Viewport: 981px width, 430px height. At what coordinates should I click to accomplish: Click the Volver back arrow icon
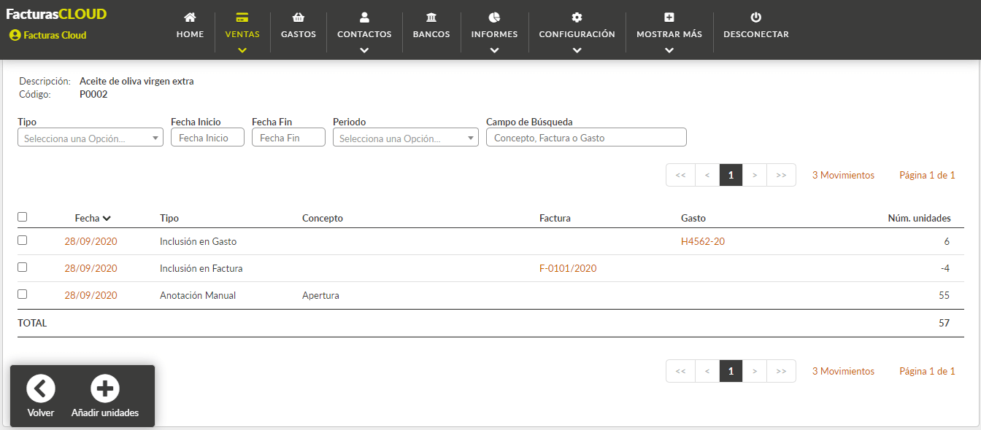tap(41, 388)
